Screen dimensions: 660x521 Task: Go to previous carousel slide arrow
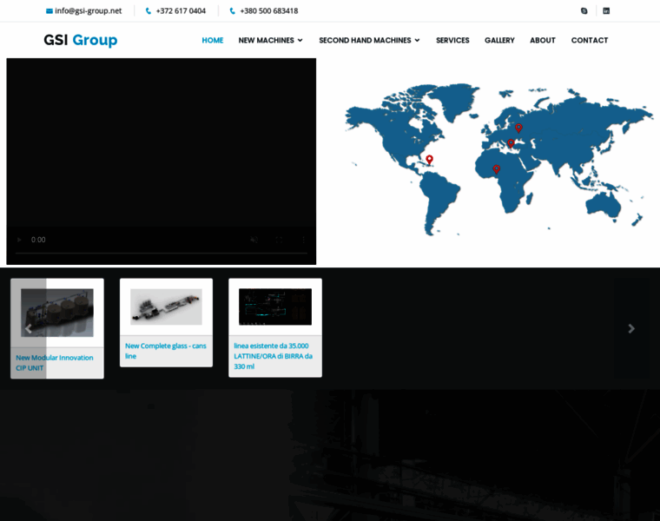point(28,328)
